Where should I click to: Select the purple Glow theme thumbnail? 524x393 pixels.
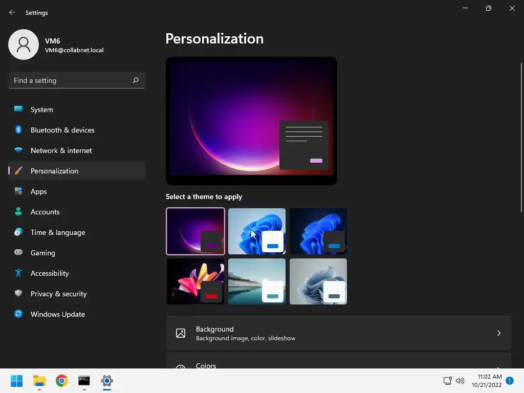[195, 231]
